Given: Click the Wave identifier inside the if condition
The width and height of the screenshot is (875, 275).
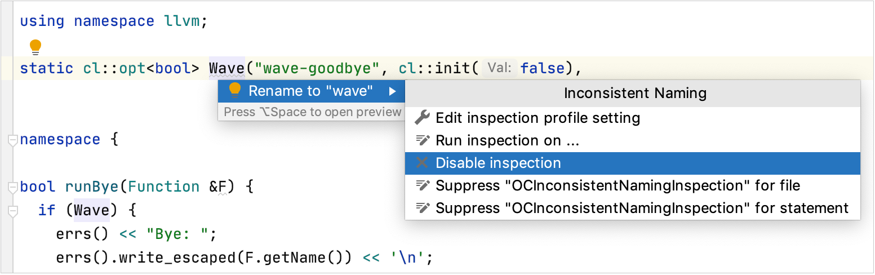Looking at the screenshot, I should (x=92, y=211).
